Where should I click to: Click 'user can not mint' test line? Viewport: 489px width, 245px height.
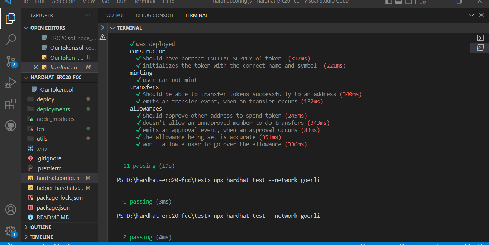[167, 80]
